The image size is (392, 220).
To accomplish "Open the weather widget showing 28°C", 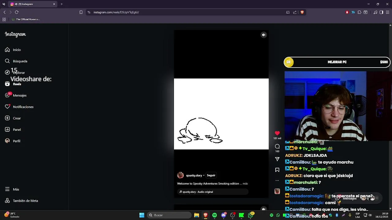I will pos(12,215).
